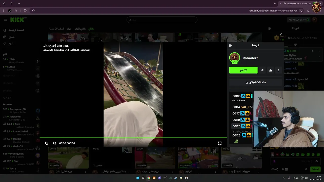Reload the page
Screen dimensions: 324x182
click(308, 11)
